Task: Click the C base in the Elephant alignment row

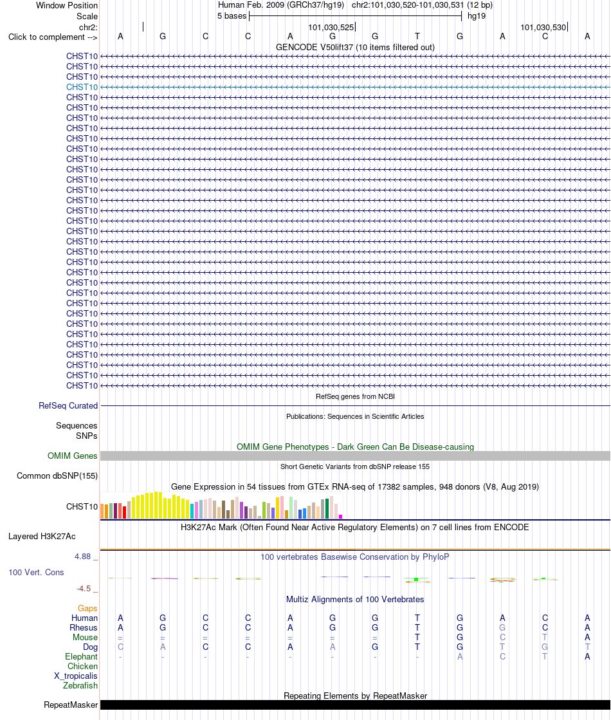Action: point(502,657)
